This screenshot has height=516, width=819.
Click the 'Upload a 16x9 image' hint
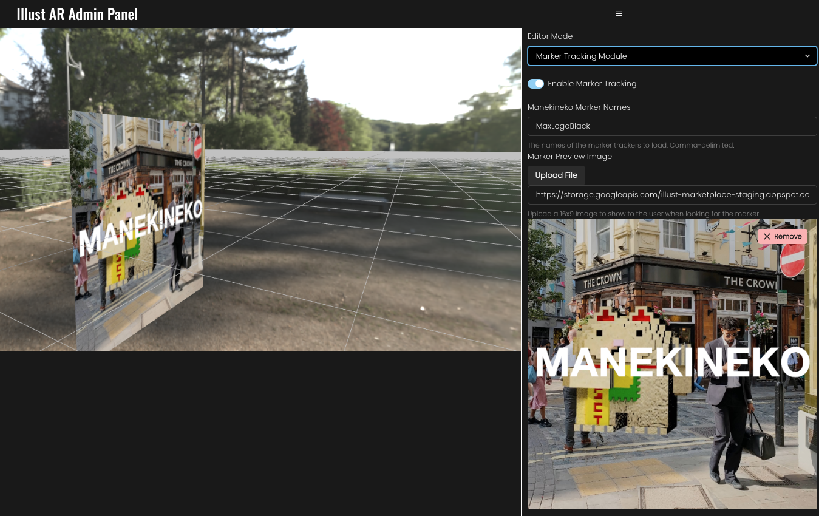(x=643, y=214)
